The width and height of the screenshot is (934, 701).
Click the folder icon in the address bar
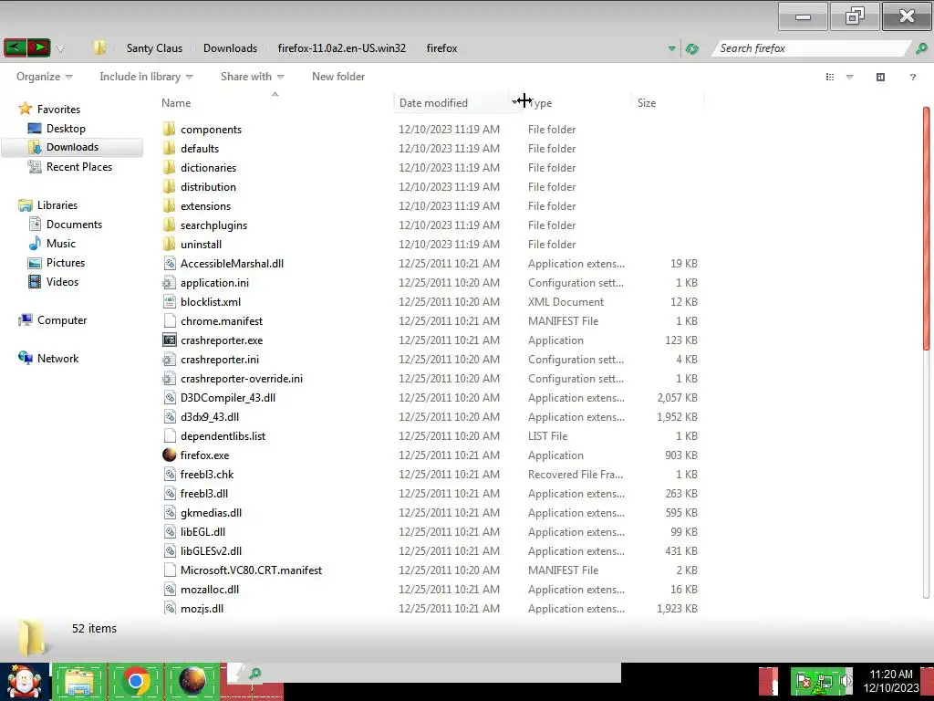[x=99, y=47]
